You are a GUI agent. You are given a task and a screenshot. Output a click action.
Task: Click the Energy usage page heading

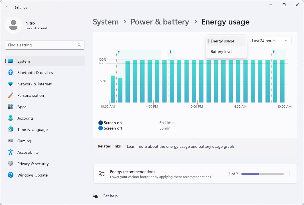click(x=225, y=22)
